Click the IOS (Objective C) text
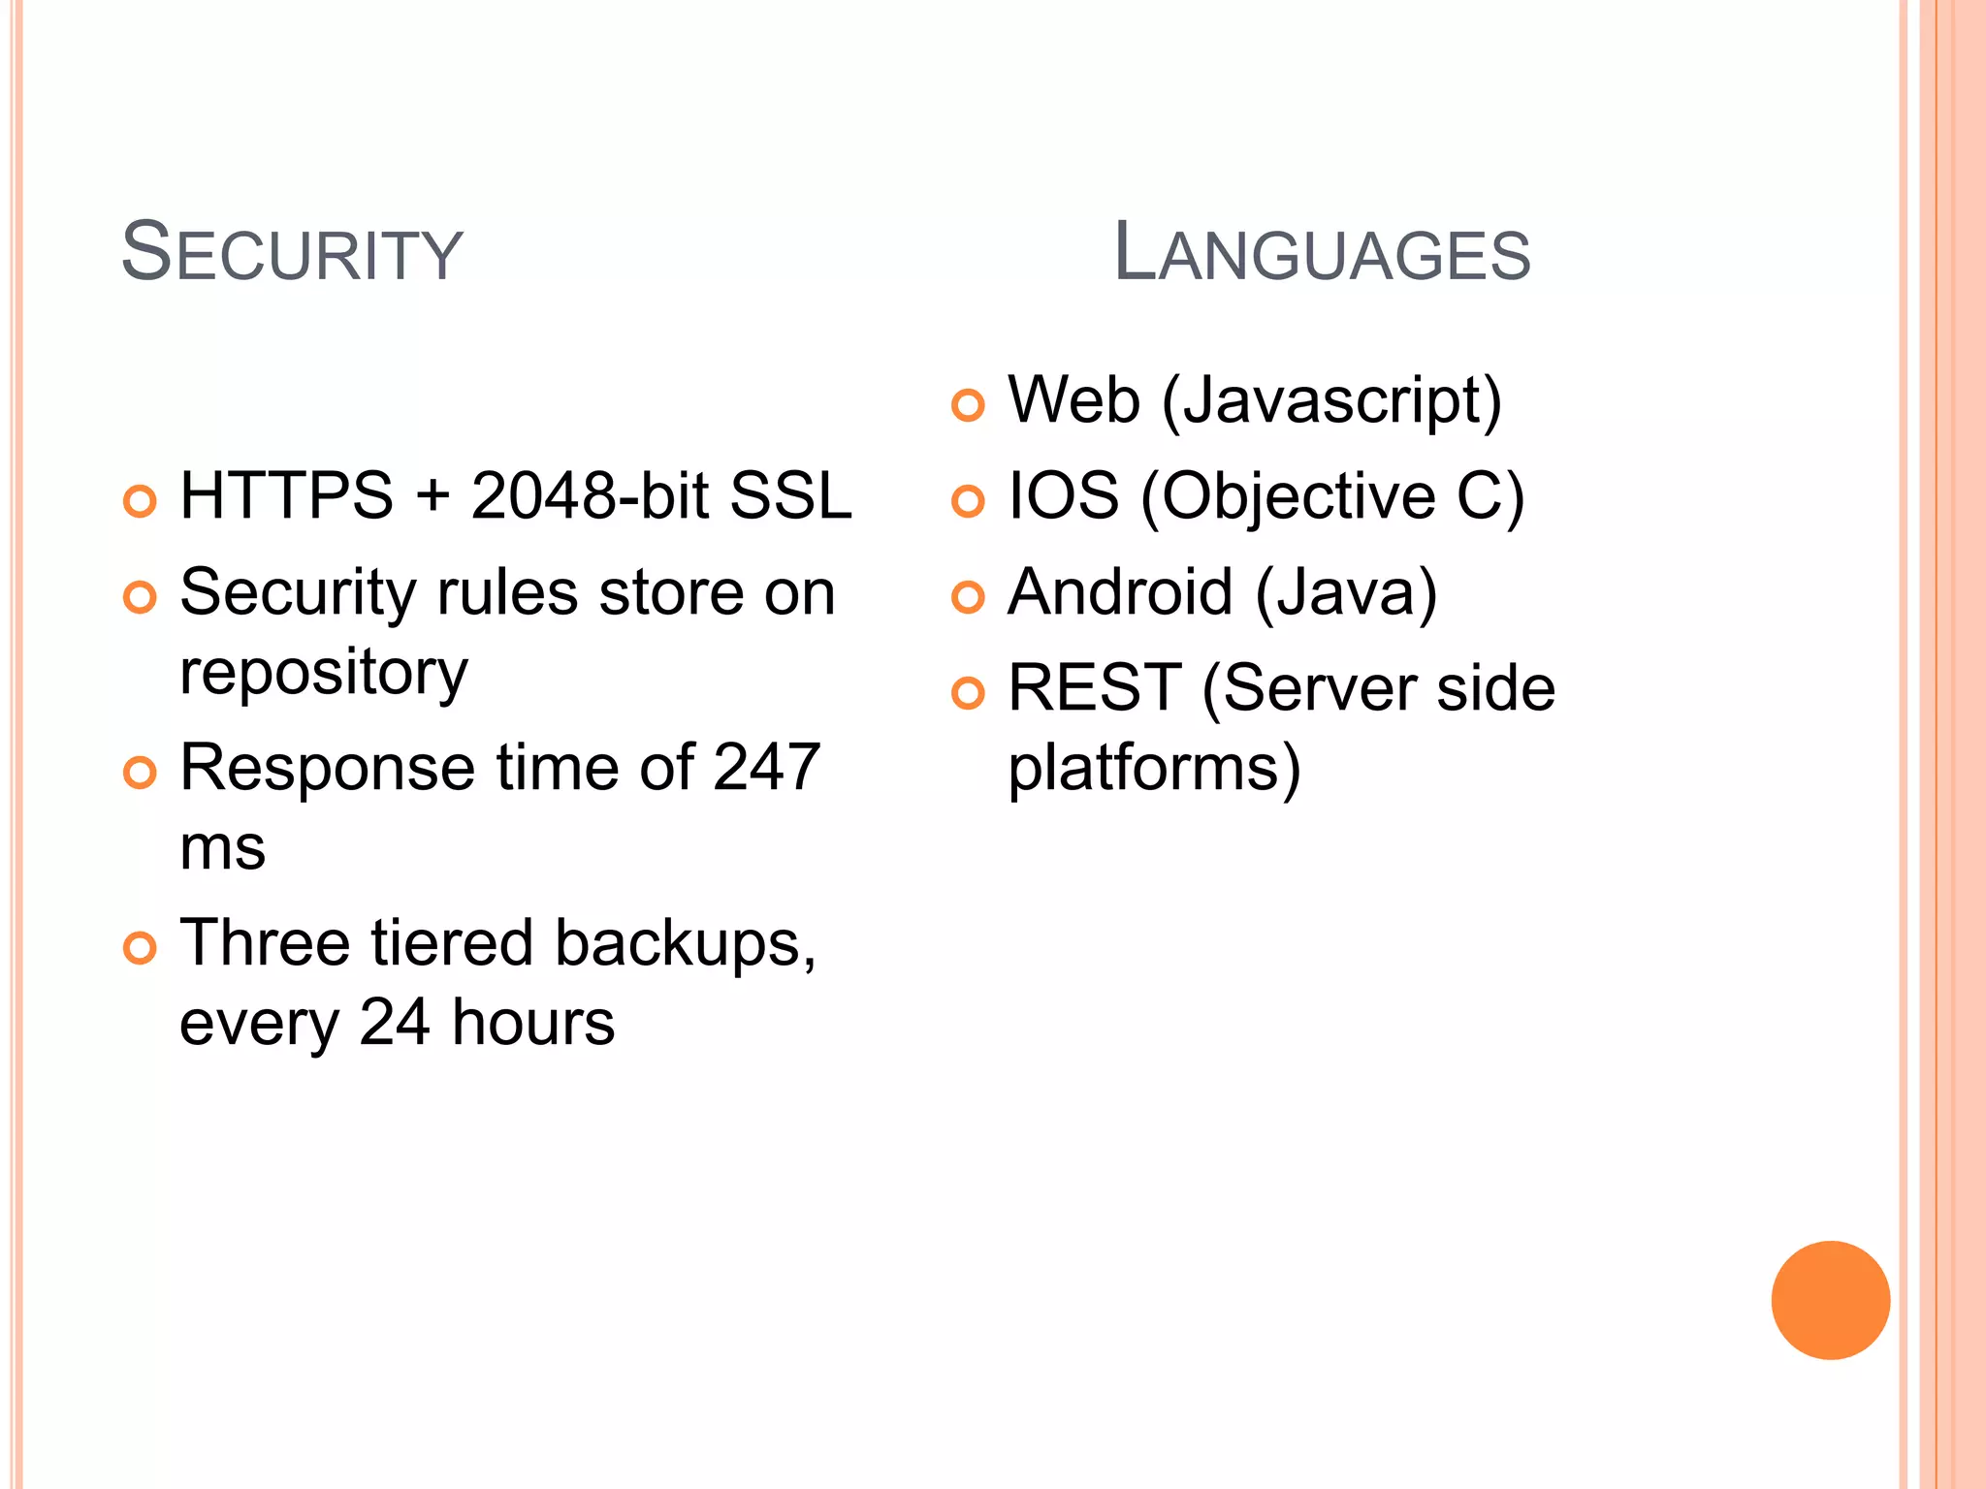The height and width of the screenshot is (1489, 1986). point(1266,496)
